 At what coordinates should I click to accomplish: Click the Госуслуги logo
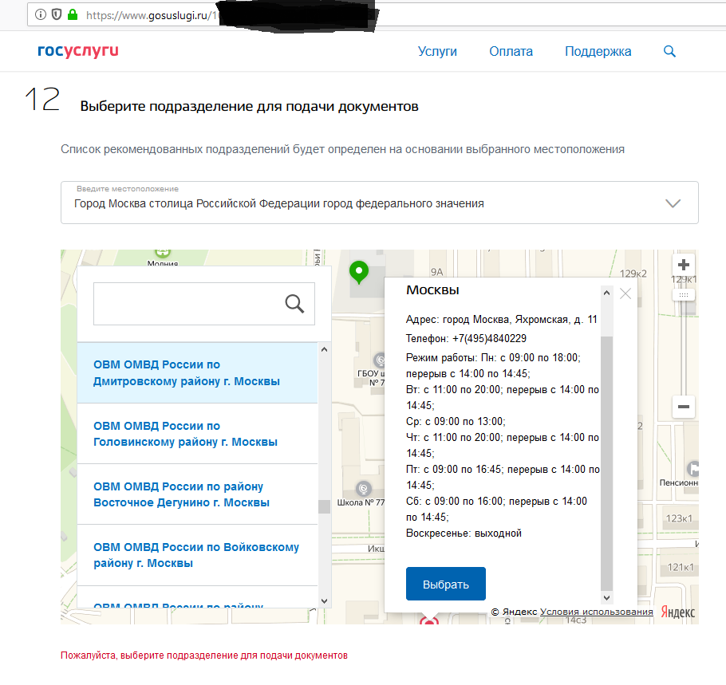coord(78,51)
